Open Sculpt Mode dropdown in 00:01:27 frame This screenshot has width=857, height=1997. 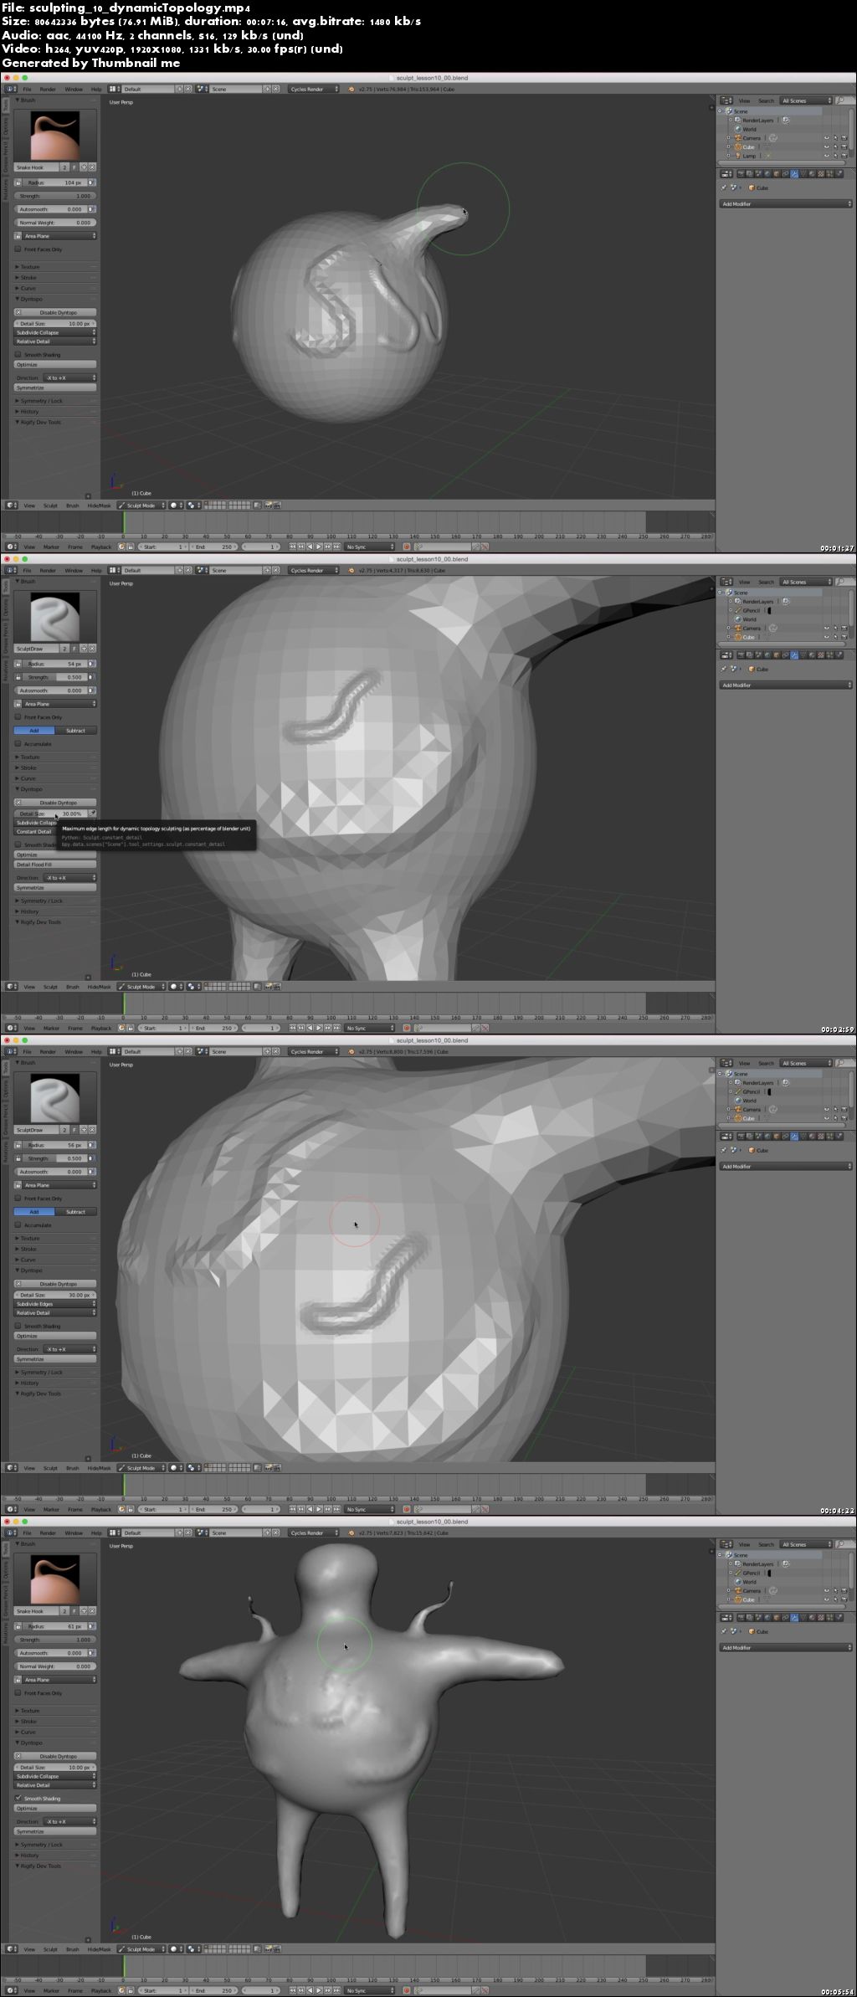[x=141, y=506]
